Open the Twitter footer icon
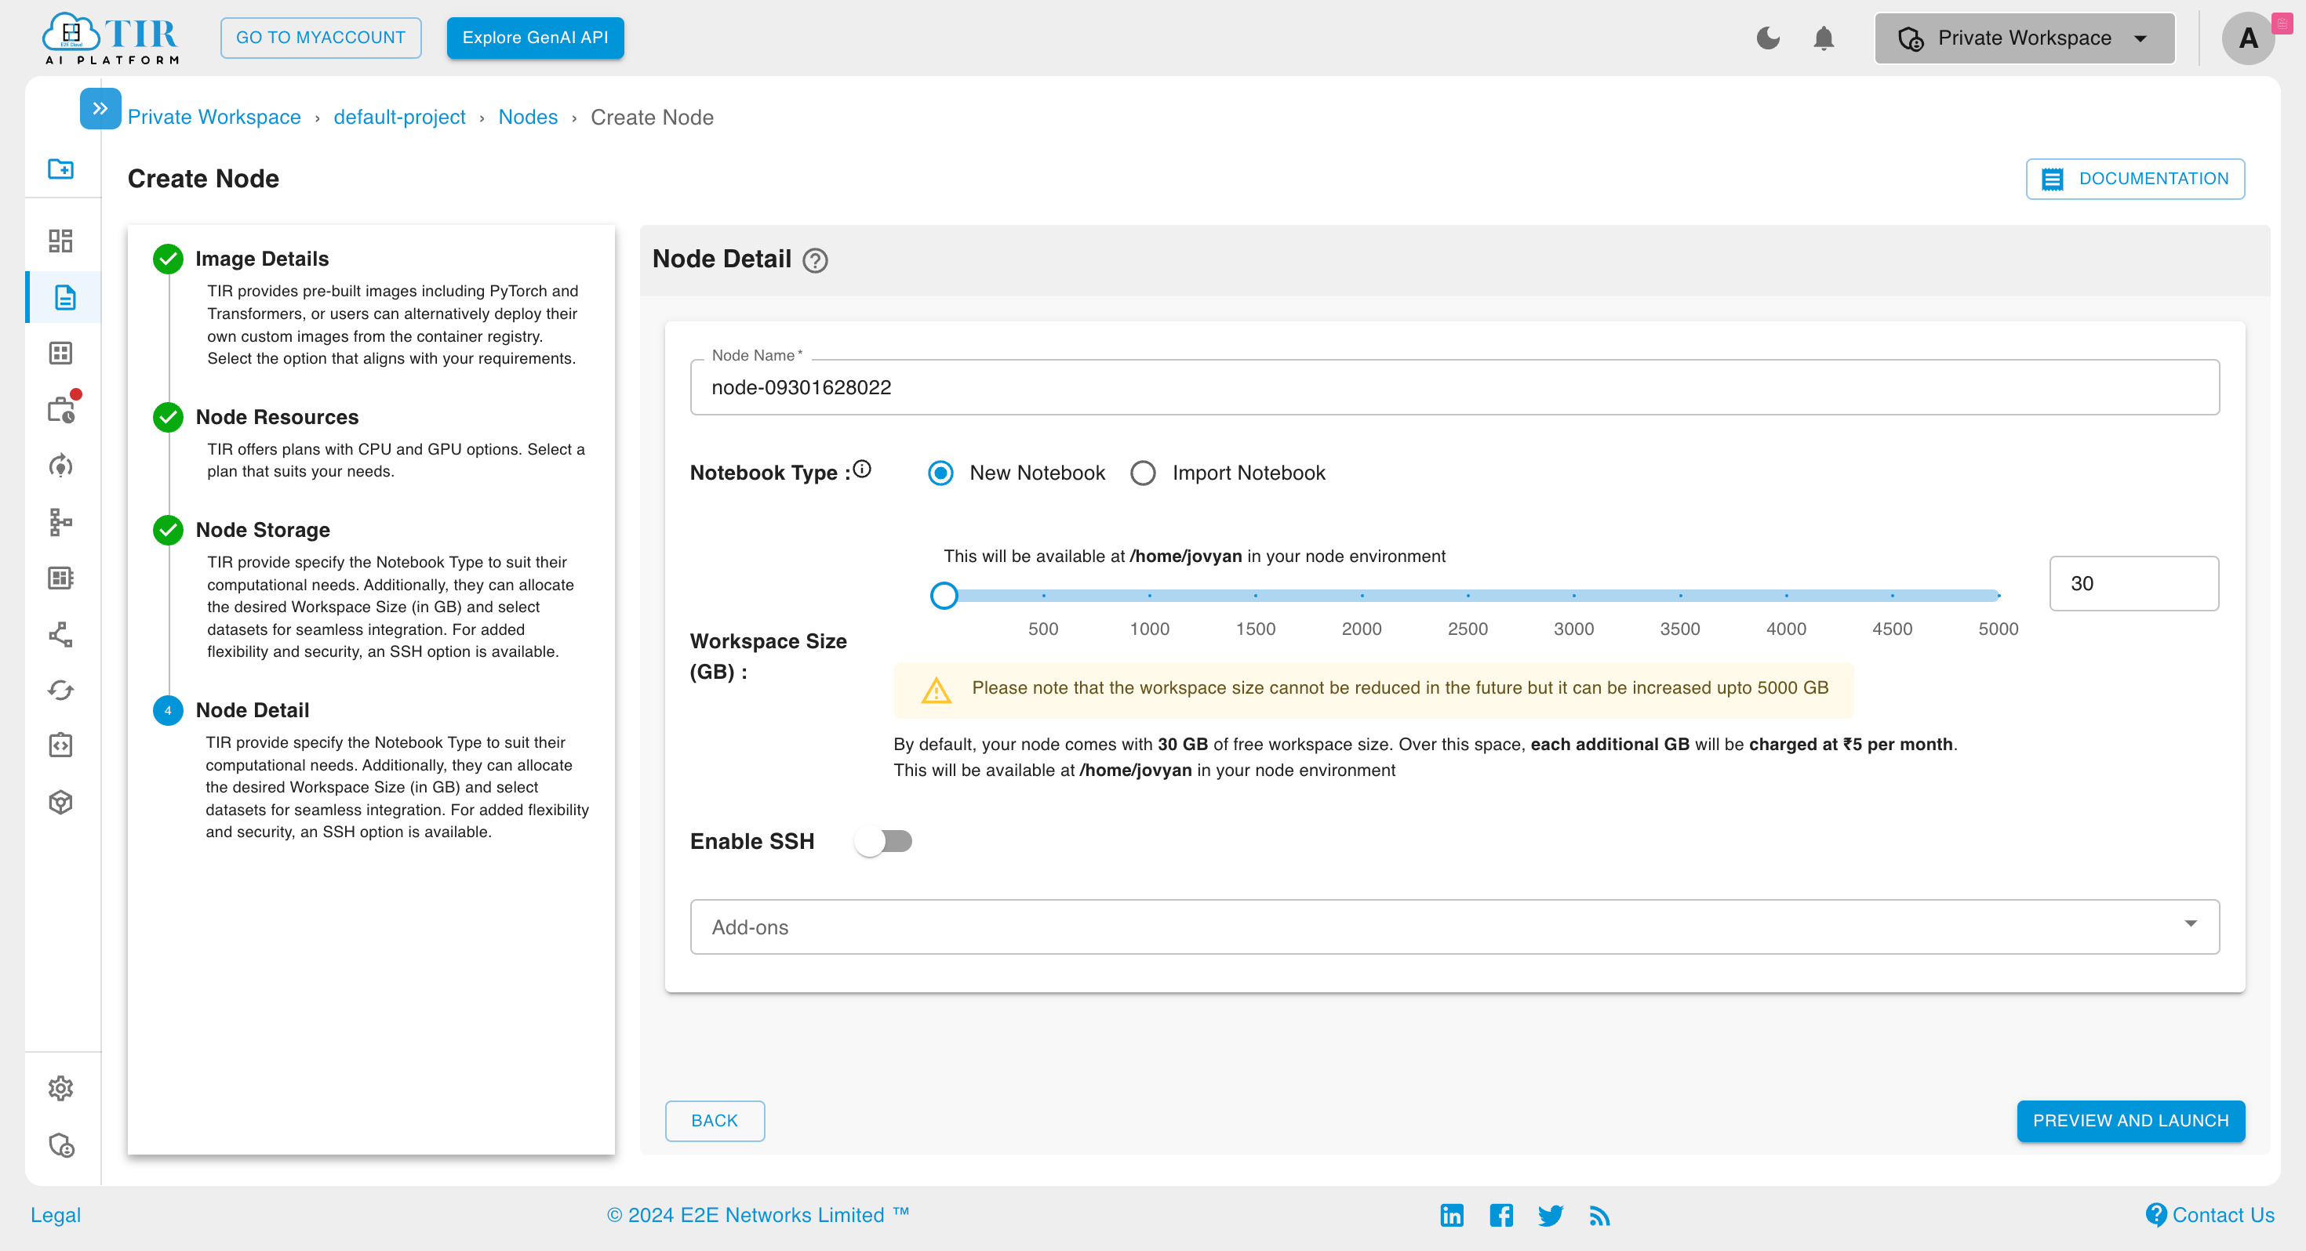 tap(1551, 1215)
